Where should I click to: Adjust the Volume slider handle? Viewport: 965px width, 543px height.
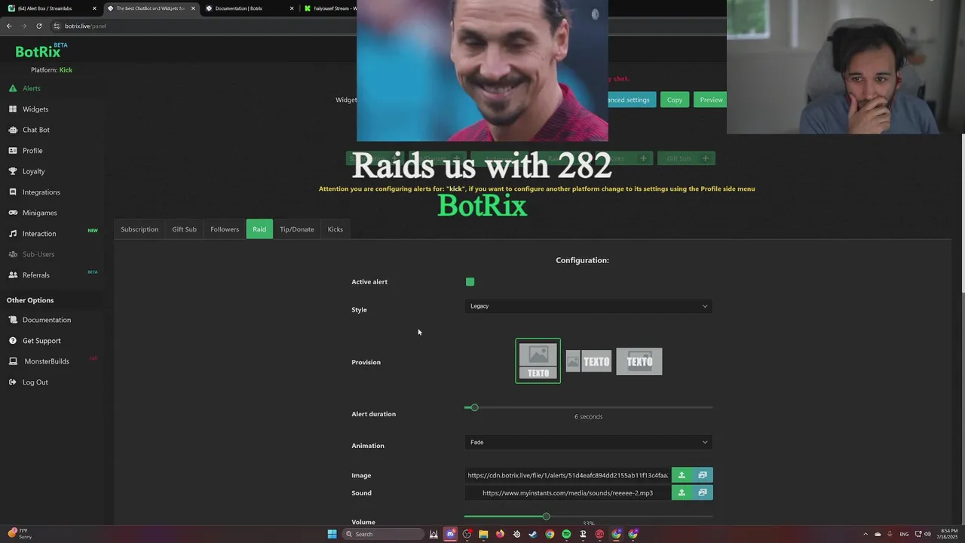(546, 517)
